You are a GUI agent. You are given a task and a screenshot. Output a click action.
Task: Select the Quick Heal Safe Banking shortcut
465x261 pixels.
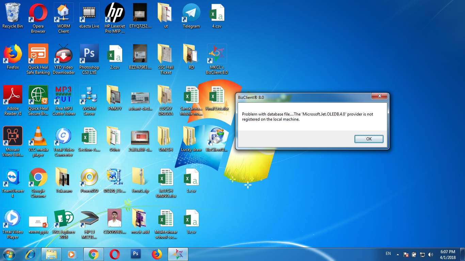(x=38, y=59)
